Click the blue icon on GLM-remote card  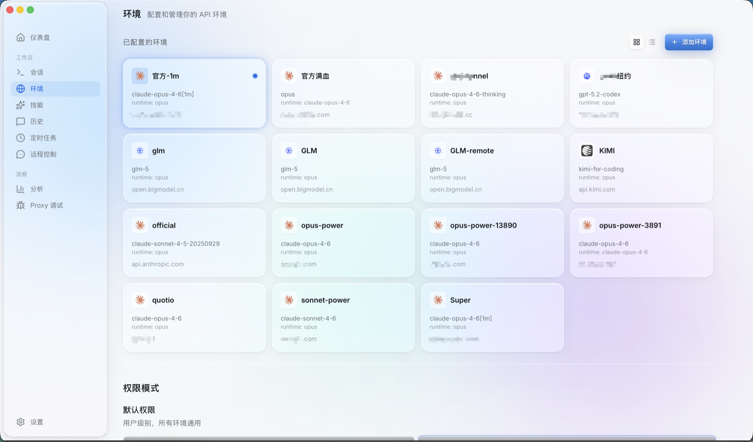(438, 151)
